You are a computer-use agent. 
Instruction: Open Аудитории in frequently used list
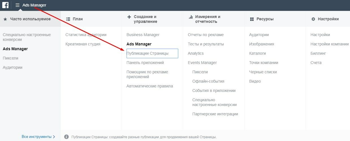(x=12, y=67)
